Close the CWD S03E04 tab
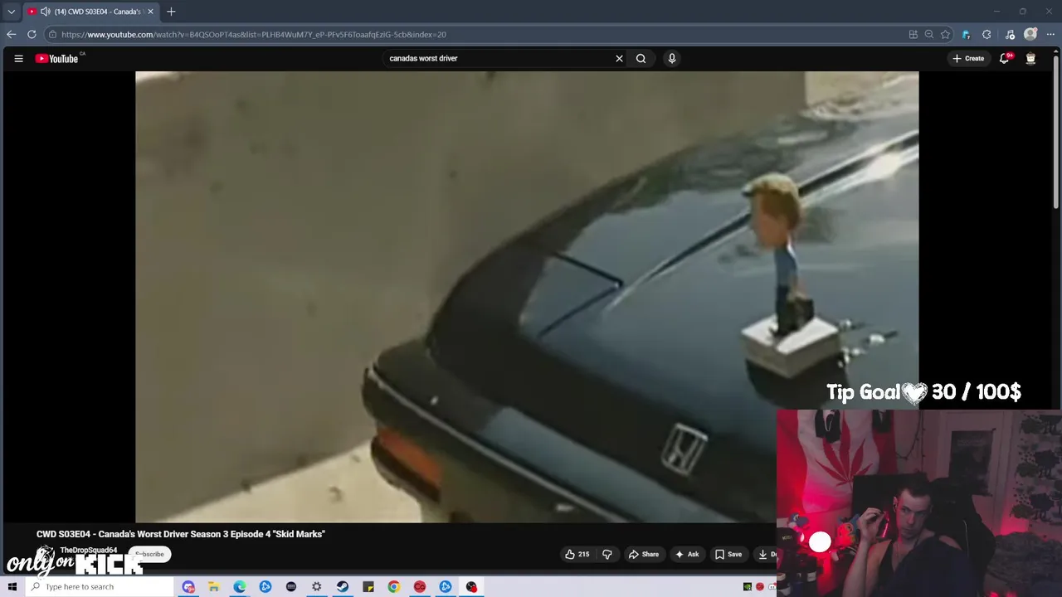This screenshot has height=597, width=1062. click(x=150, y=12)
